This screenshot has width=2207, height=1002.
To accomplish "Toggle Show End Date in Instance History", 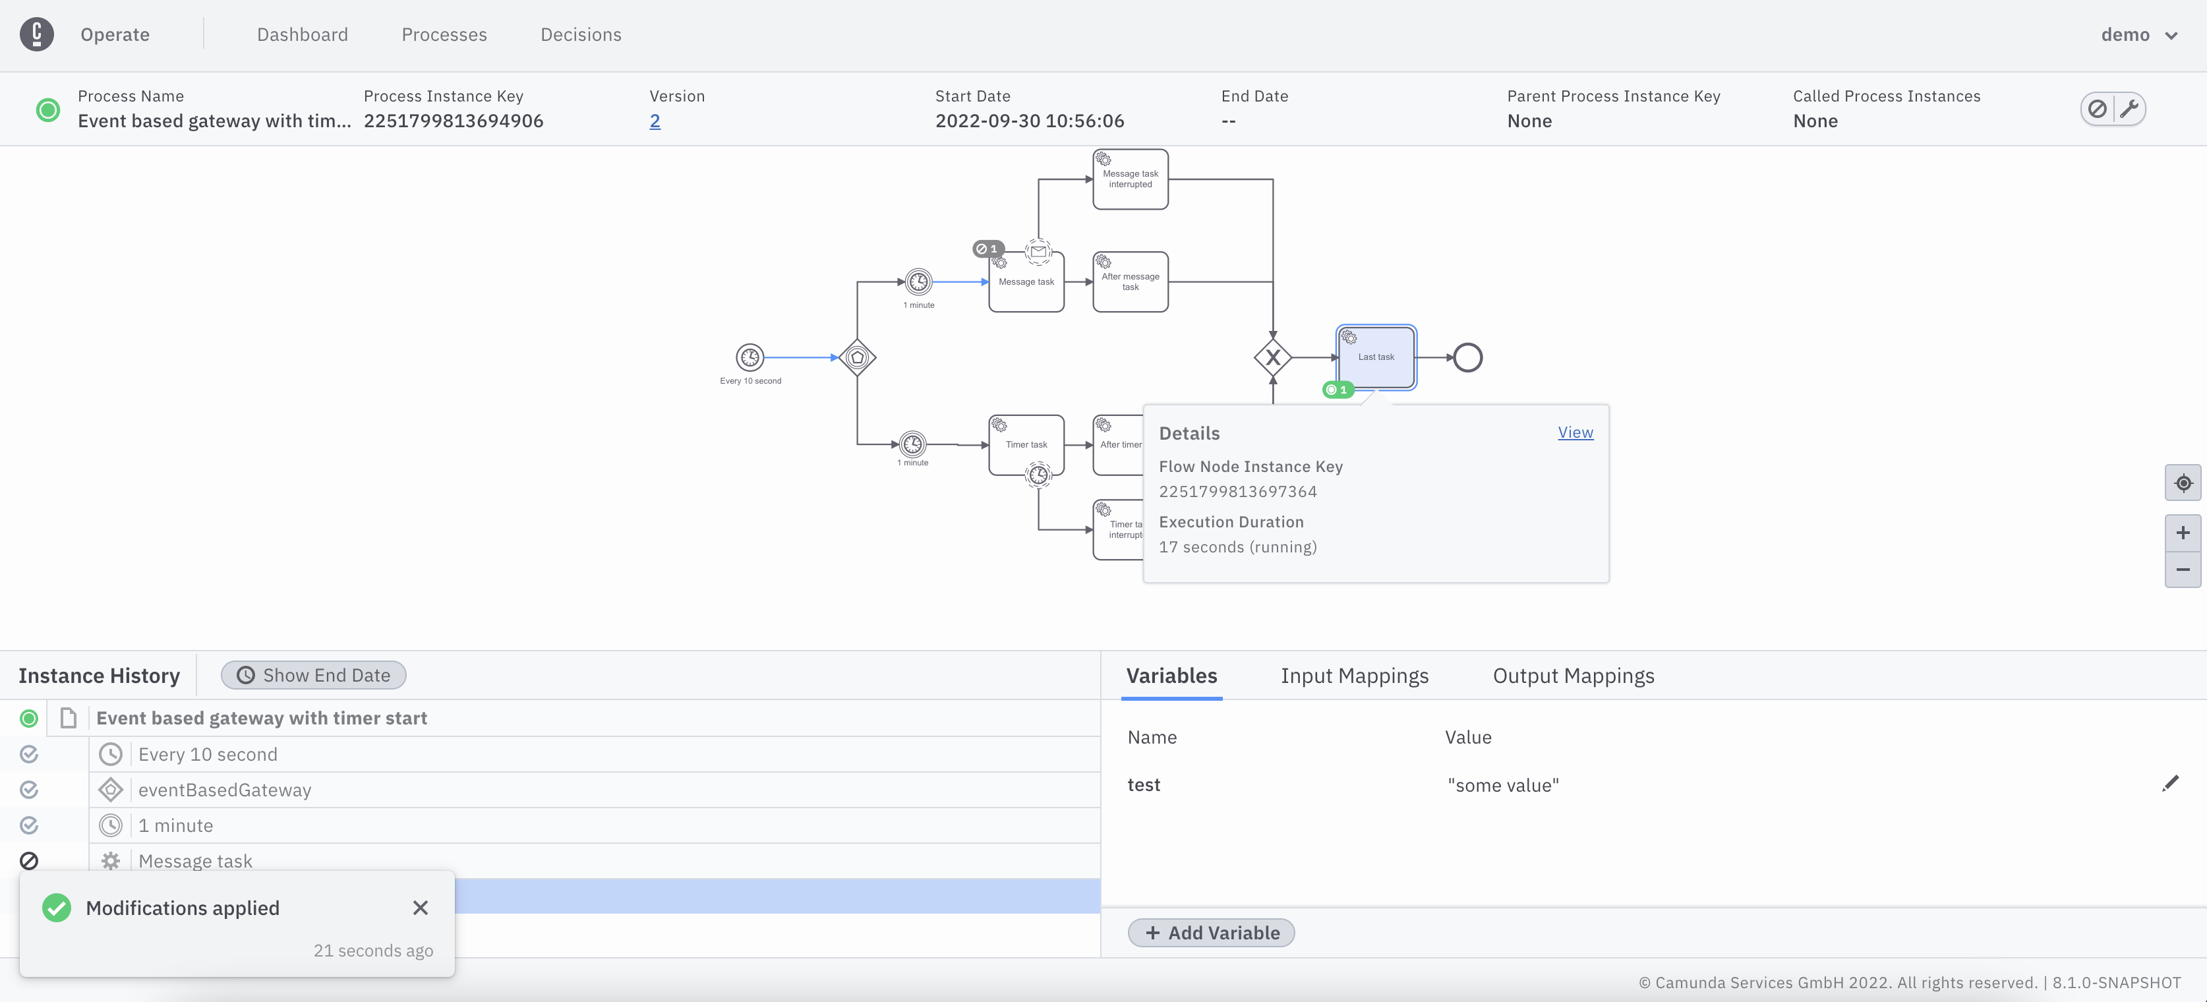I will (314, 675).
